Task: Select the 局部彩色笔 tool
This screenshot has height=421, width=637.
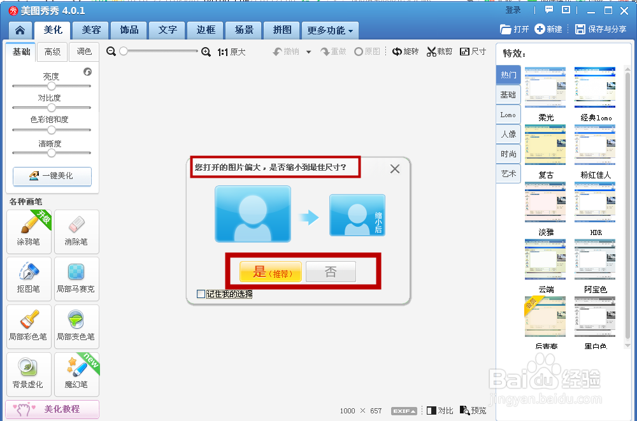Action: [29, 327]
